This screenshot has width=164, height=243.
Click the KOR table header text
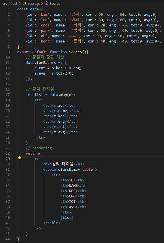pos(72,191)
